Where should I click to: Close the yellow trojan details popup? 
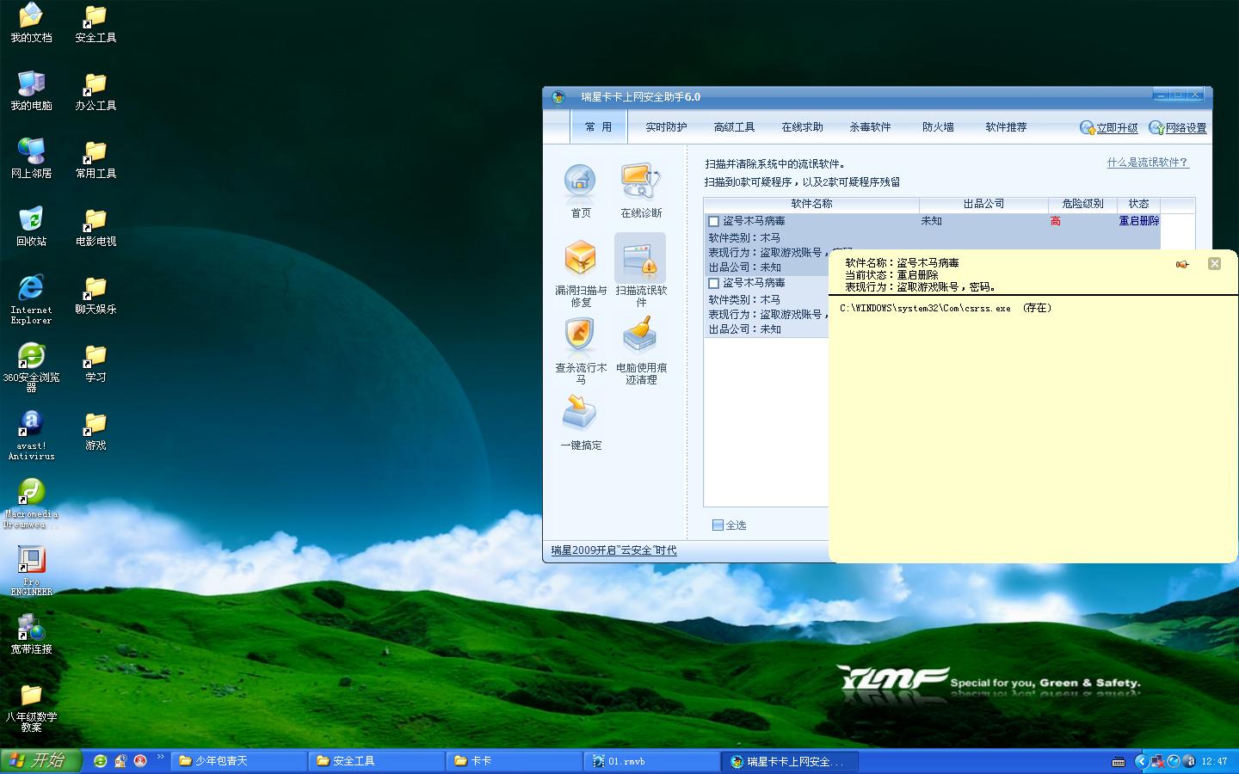1214,264
